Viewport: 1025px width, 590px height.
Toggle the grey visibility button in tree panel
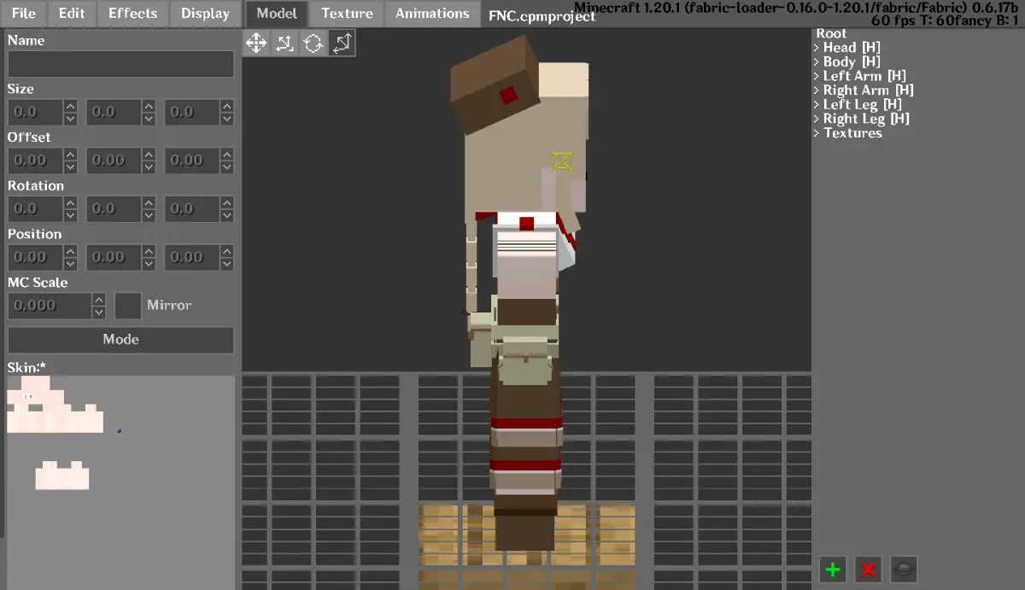(x=905, y=570)
